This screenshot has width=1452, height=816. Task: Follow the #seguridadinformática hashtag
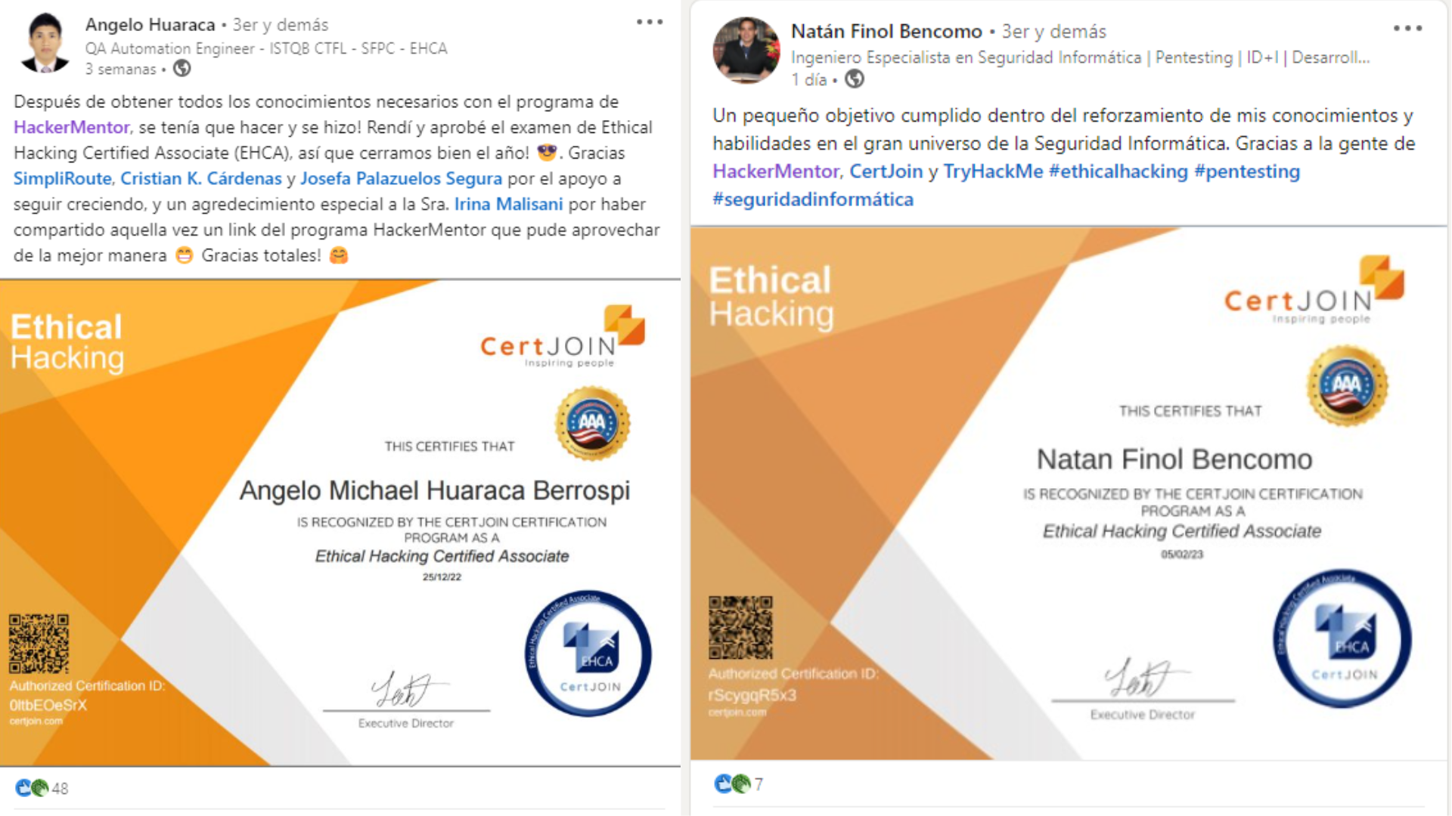click(813, 199)
